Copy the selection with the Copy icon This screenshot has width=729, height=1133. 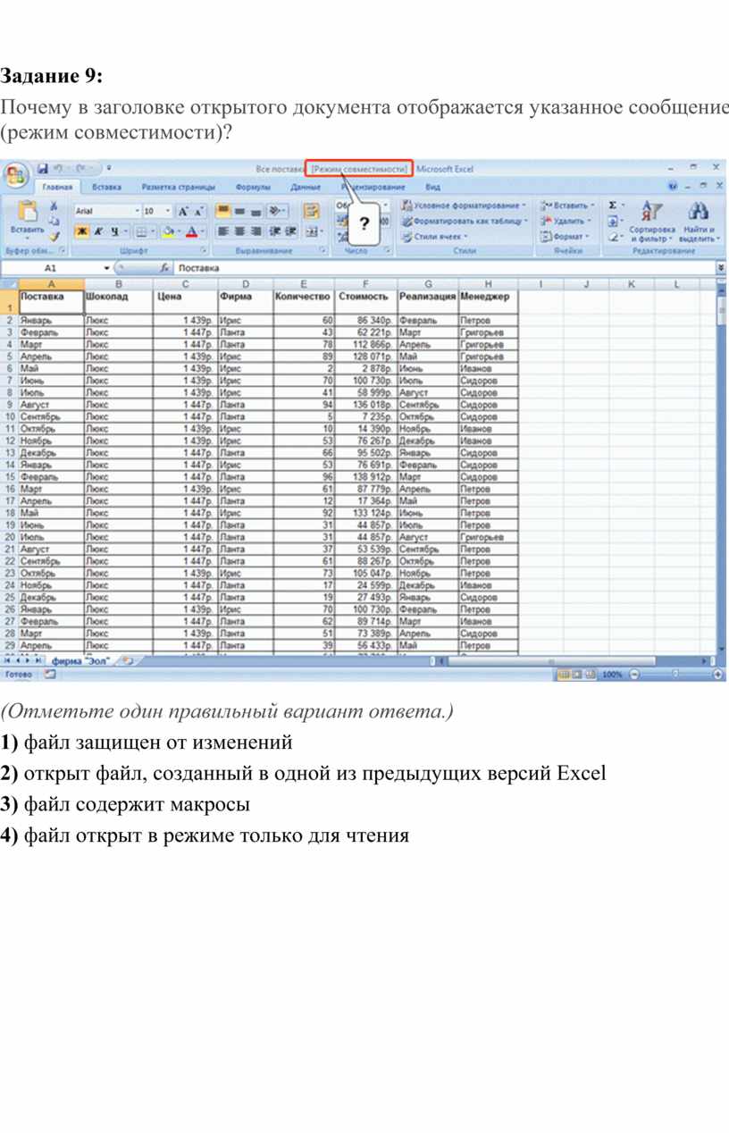click(x=54, y=221)
